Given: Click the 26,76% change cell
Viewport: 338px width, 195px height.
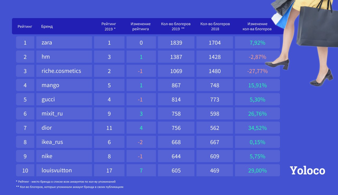Looking at the screenshot, I should click(257, 114).
